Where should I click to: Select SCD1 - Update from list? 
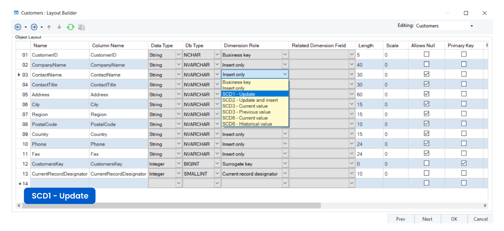coord(239,94)
